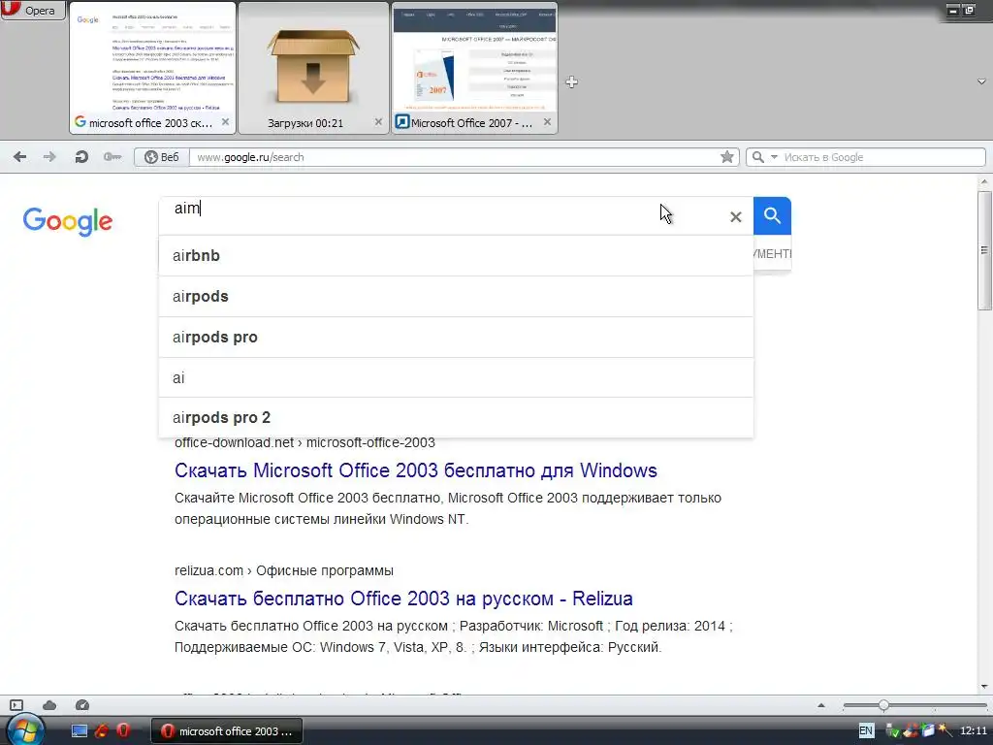Open the Opera menu button
Viewport: 993px width, 745px height.
click(x=33, y=10)
